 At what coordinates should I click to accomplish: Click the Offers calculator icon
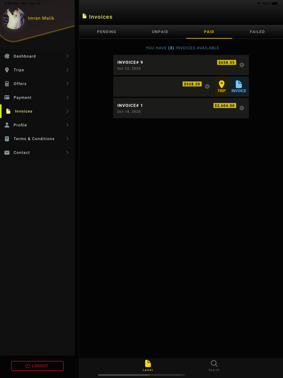(x=7, y=84)
